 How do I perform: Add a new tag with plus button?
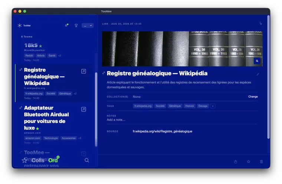point(213,106)
